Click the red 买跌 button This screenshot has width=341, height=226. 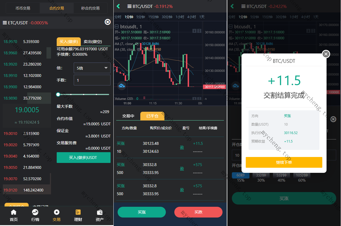pos(198,212)
